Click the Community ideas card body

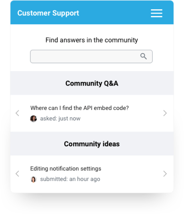[x=92, y=174]
